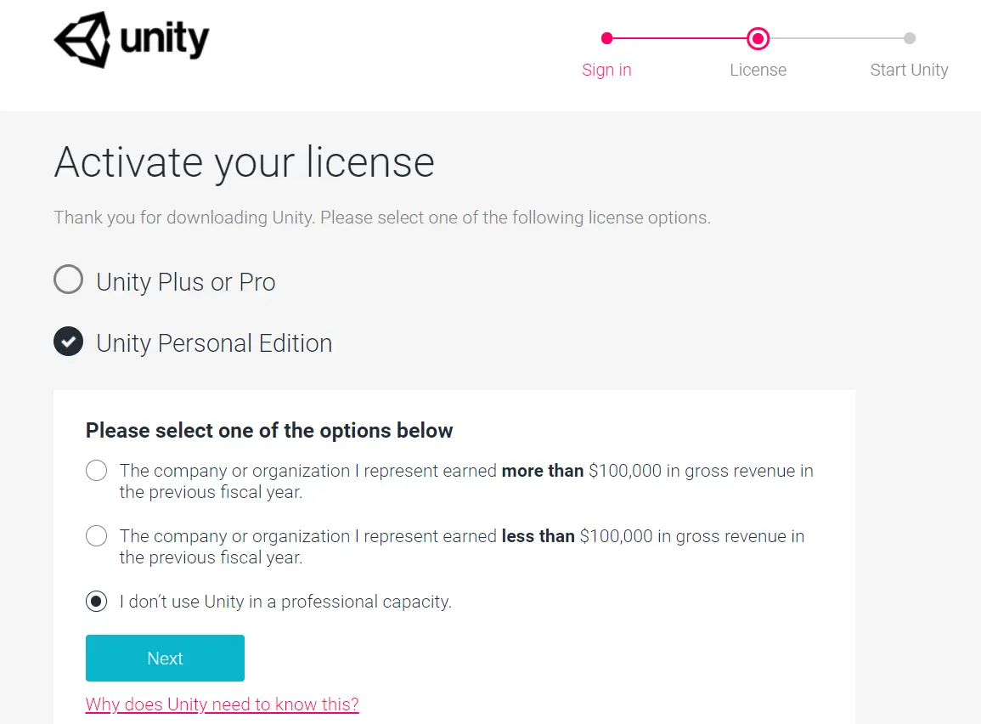Click the Start Unity step dot
The image size is (981, 724).
(910, 38)
